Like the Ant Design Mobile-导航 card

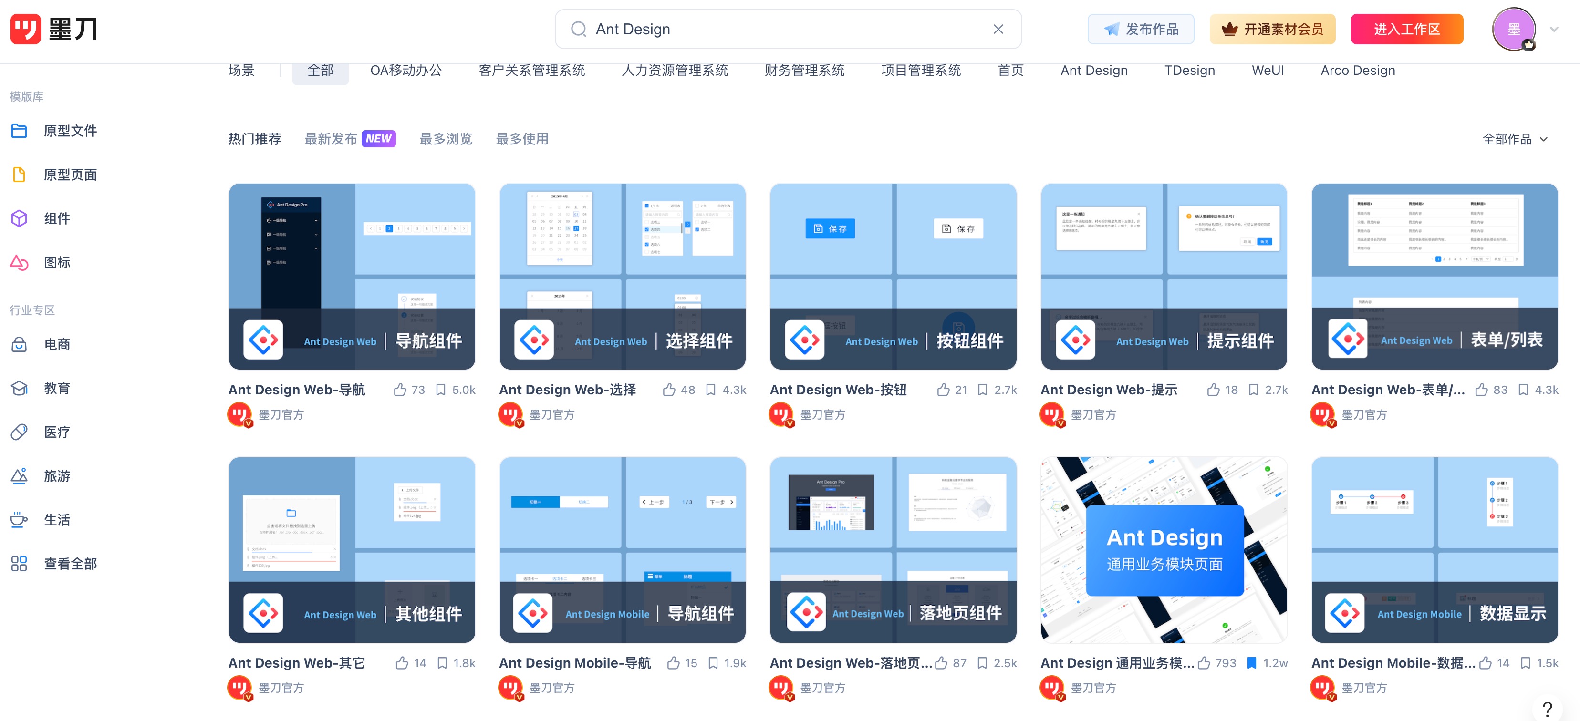click(673, 663)
